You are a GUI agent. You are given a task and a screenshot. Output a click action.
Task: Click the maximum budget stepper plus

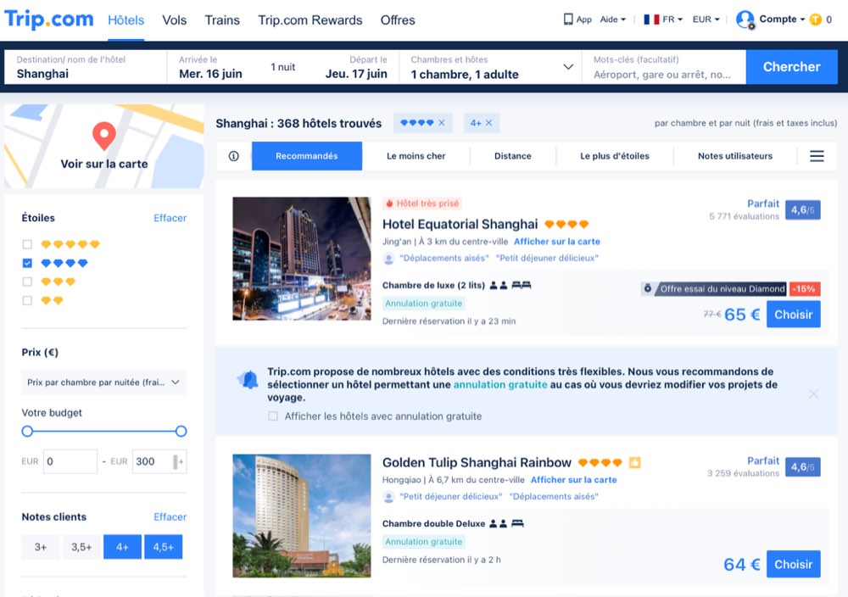[181, 462]
